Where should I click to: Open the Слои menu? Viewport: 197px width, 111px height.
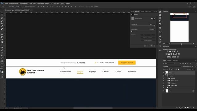click(30, 3)
